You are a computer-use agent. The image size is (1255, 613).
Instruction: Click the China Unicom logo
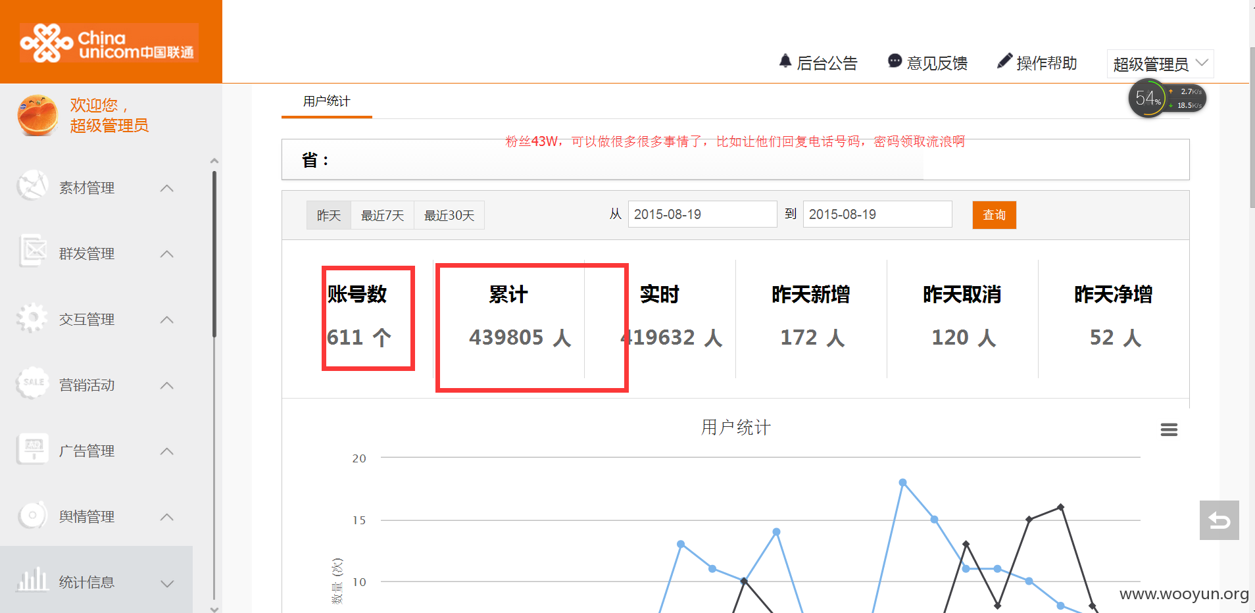tap(109, 43)
